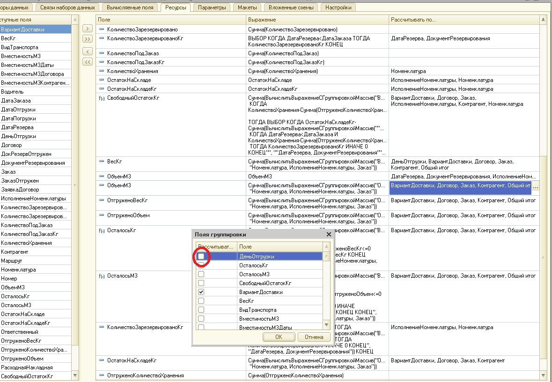Select the Ресурсы tab
Image resolution: width=552 pixels, height=382 pixels.
pos(175,7)
